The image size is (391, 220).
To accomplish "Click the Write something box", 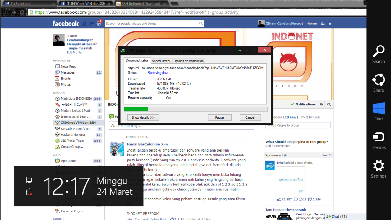I will coord(181,126).
